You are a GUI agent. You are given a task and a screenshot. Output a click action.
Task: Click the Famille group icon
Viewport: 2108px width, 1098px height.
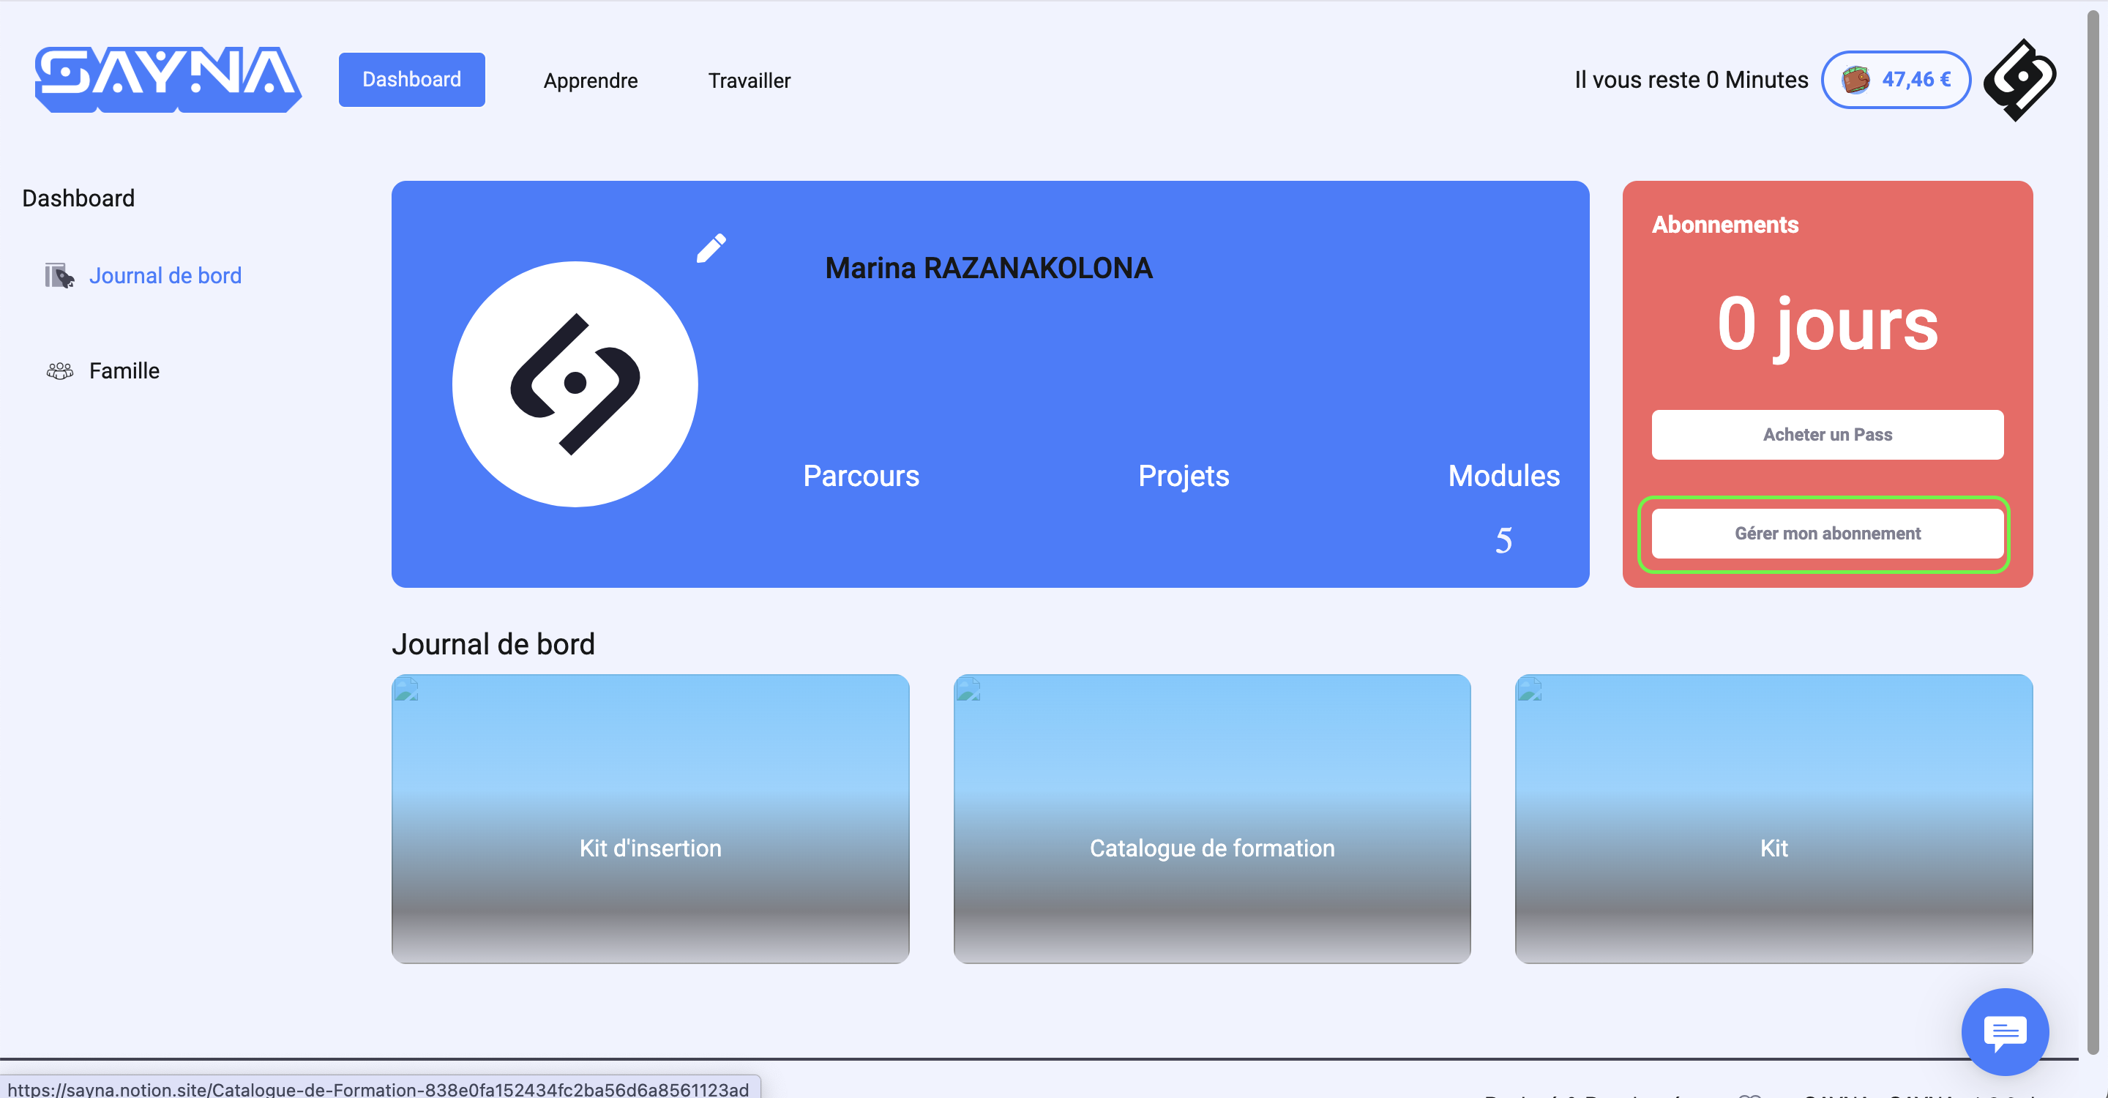pos(59,370)
